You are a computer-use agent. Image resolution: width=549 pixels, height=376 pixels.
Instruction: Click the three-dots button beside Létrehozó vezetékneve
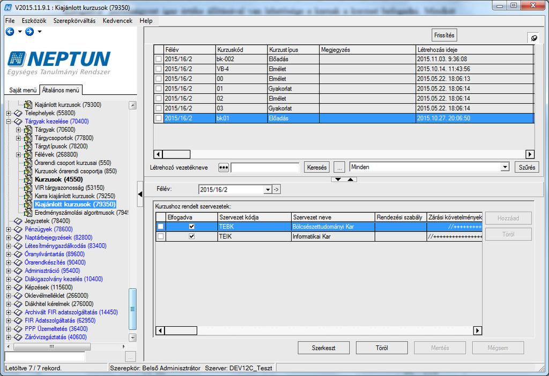click(224, 168)
